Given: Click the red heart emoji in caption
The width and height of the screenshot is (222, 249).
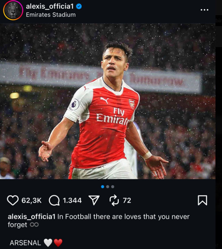Looking at the screenshot, I should click(58, 243).
